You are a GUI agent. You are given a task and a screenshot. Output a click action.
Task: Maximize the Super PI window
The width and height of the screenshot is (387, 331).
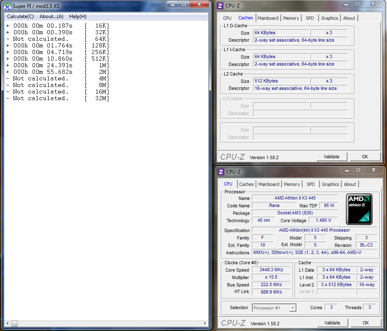[x=184, y=5]
